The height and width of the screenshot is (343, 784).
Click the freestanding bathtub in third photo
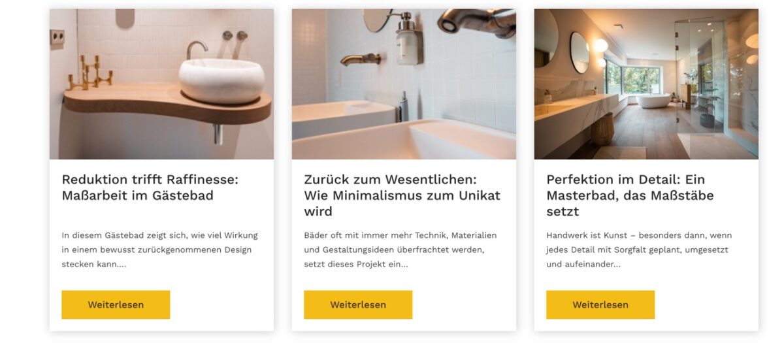pos(653,101)
